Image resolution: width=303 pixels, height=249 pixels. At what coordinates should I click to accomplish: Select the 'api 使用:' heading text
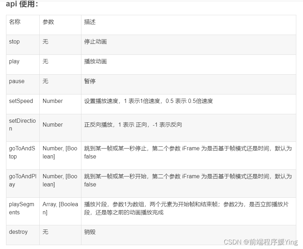point(22,4)
